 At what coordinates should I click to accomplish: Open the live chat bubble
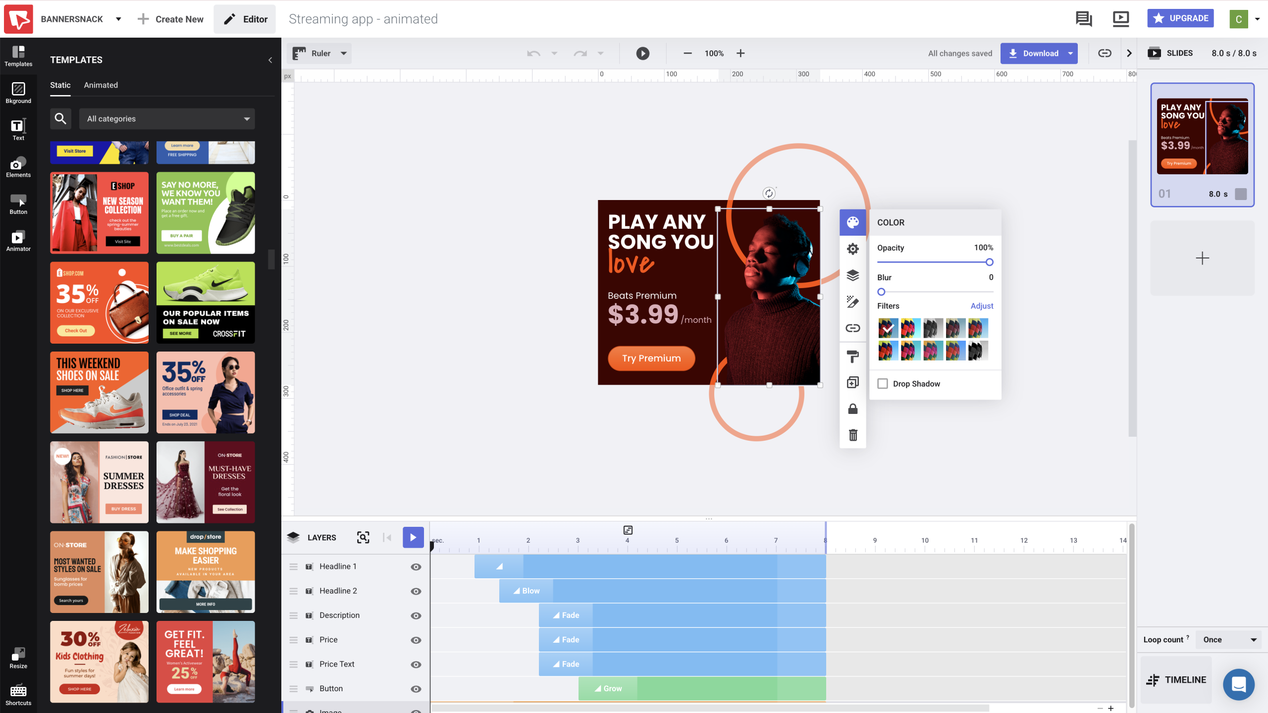(x=1238, y=685)
